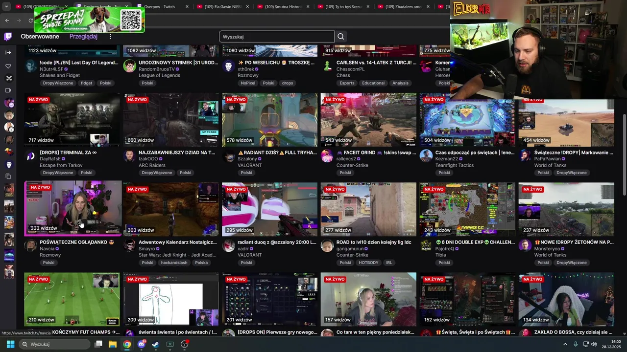Open Szzalony VALORANT thumbnail with 578 viewers
Screen dimensions: 627x352
coord(269,120)
